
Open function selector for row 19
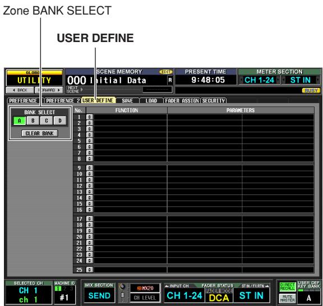(x=89, y=231)
